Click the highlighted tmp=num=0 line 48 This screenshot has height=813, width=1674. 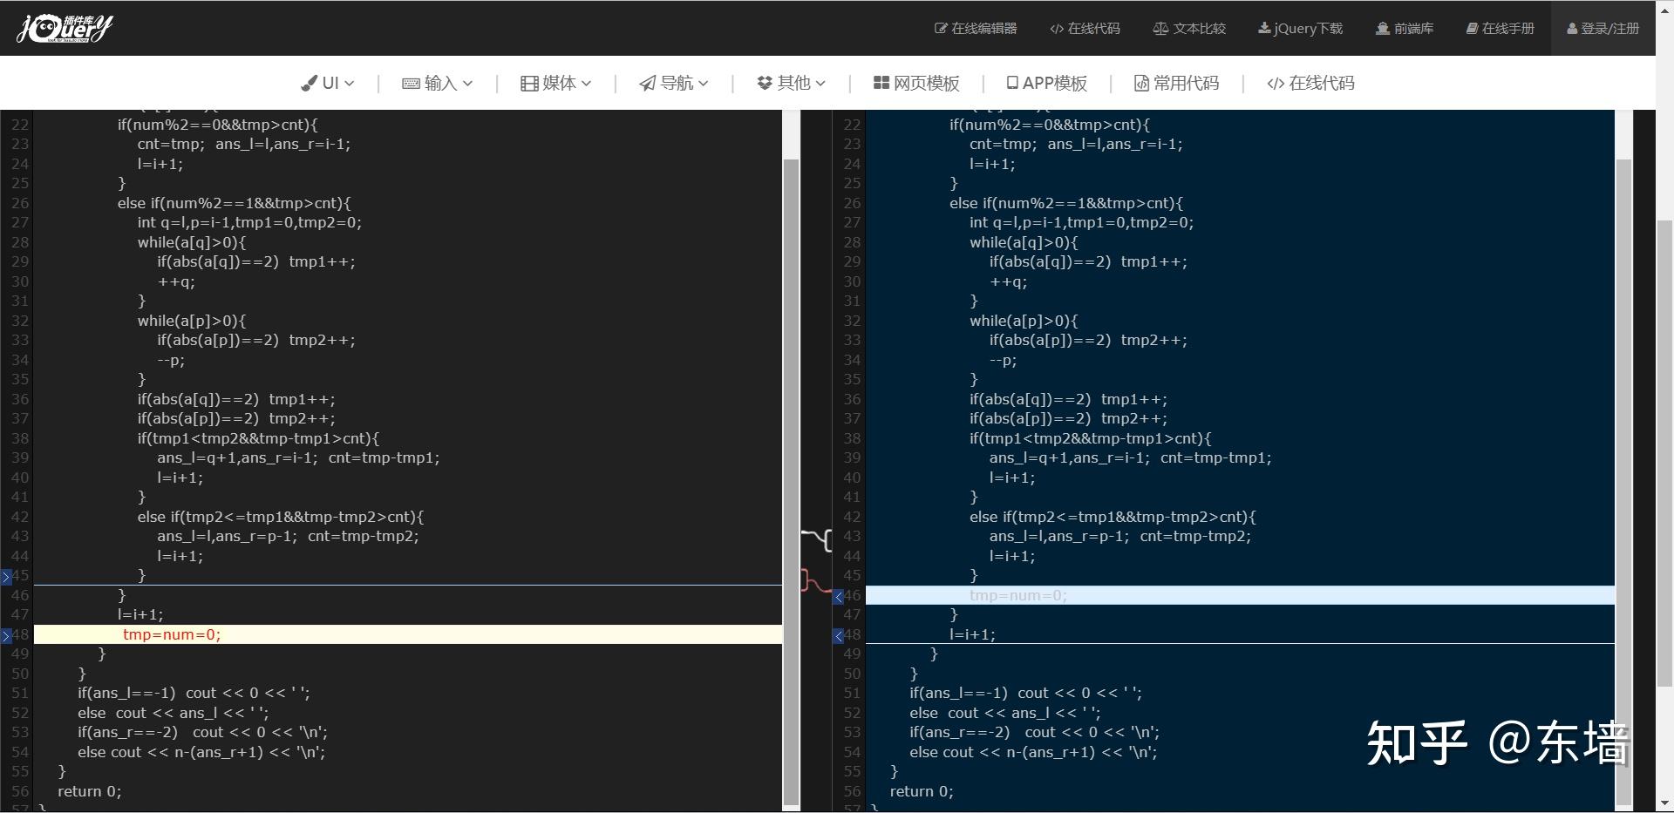click(x=173, y=634)
